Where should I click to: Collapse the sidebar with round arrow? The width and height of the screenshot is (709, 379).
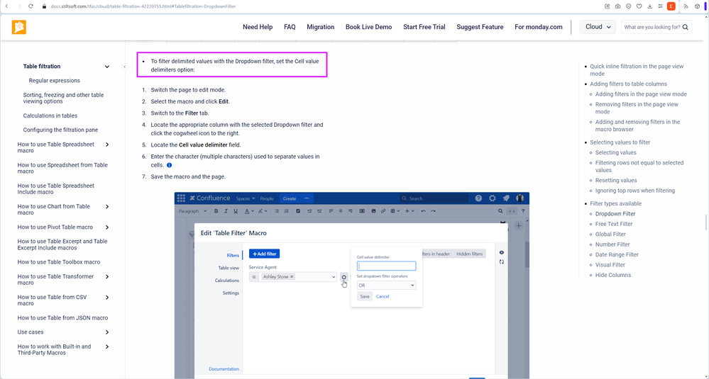pos(125,67)
